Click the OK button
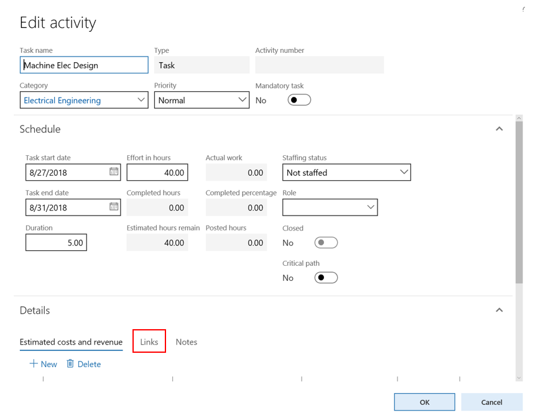Screen dimensions: 533x418 pos(424,402)
